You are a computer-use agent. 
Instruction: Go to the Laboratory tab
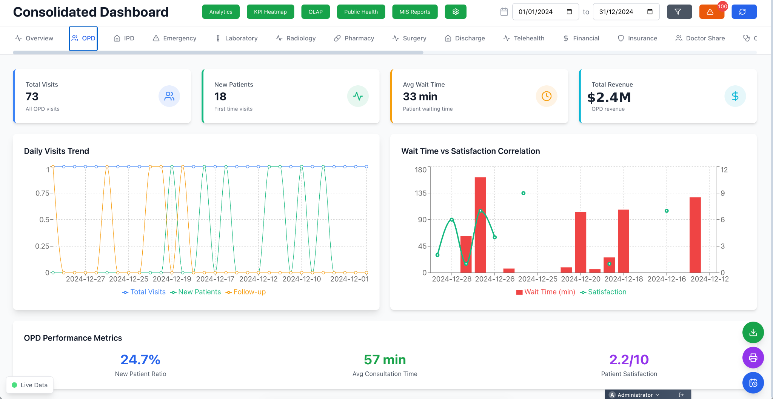[236, 38]
